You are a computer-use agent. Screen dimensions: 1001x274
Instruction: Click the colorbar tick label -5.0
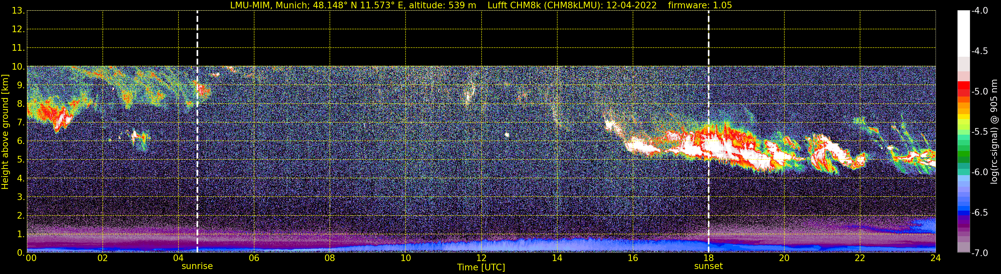click(979, 92)
